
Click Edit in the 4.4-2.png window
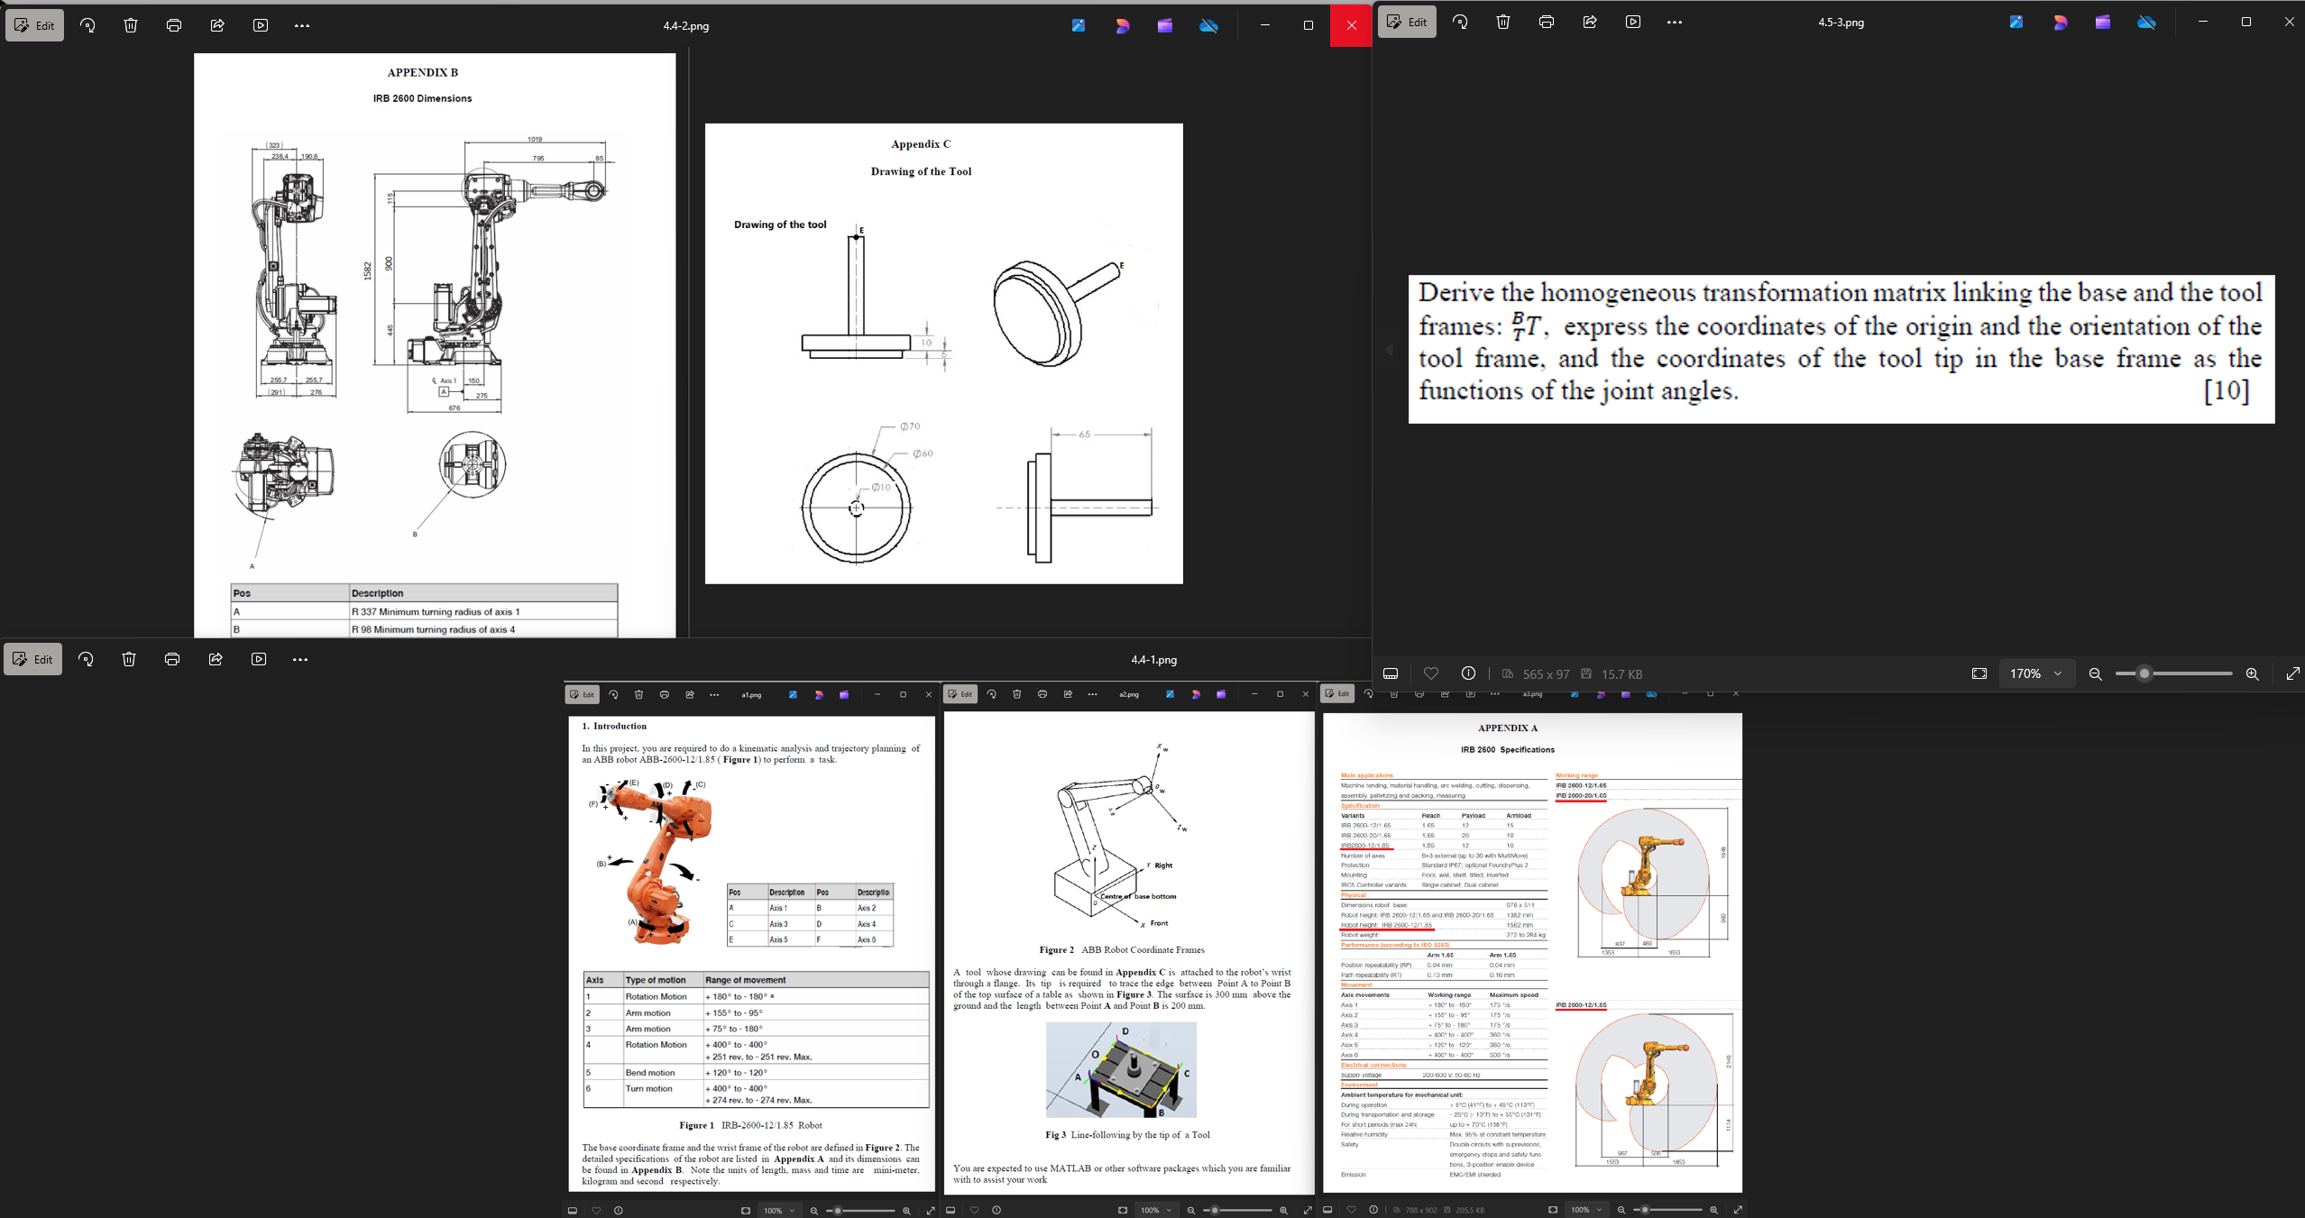click(x=35, y=25)
